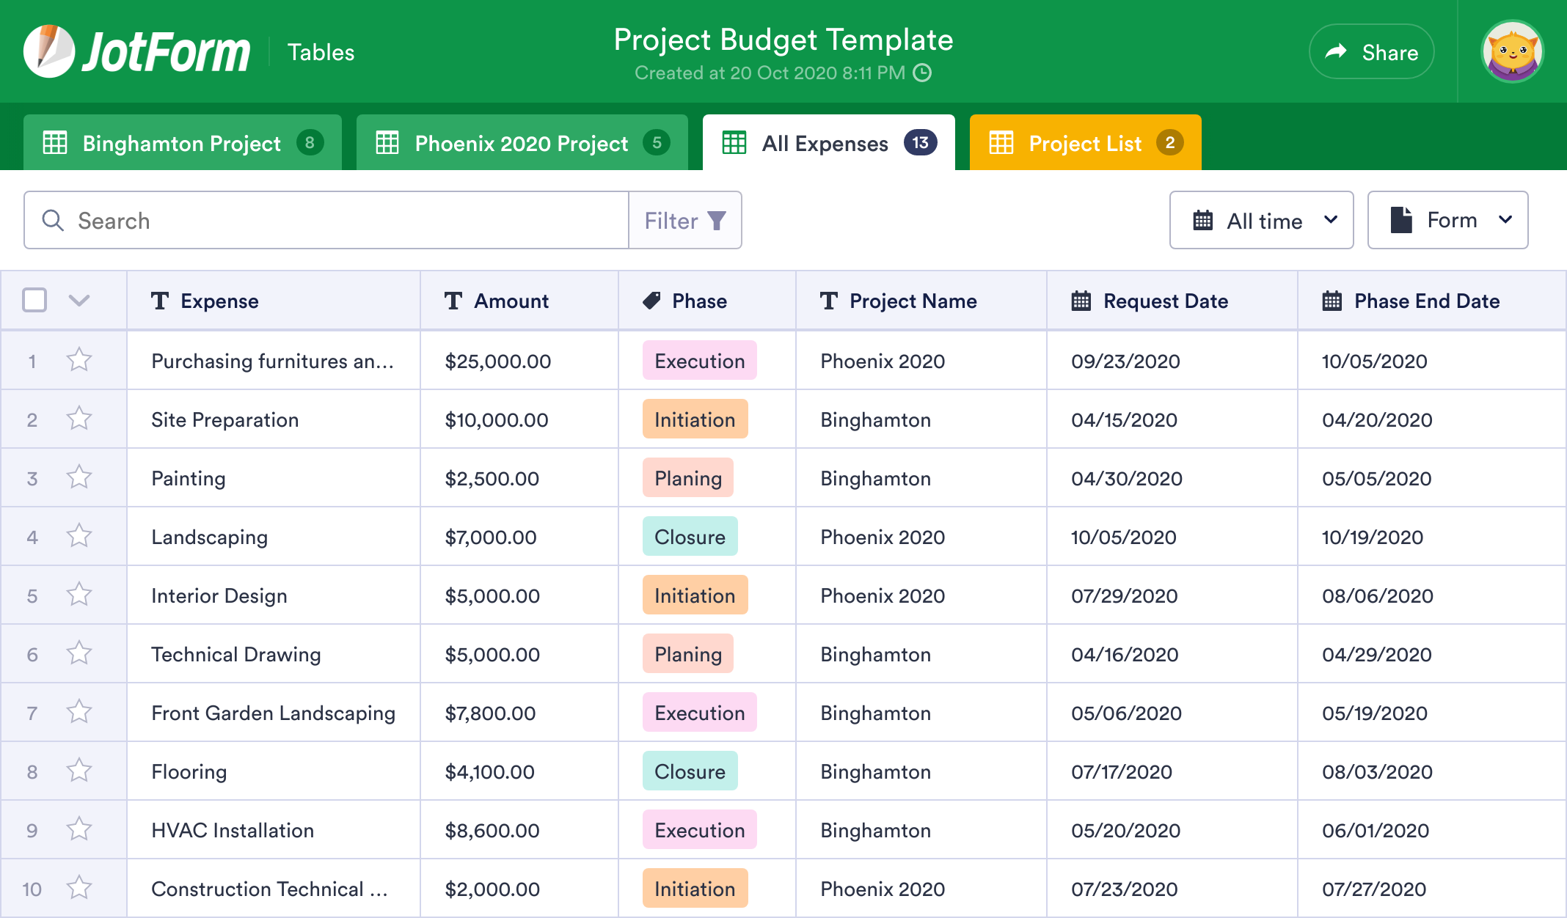Click the Share button
1567x918 pixels.
coord(1370,51)
